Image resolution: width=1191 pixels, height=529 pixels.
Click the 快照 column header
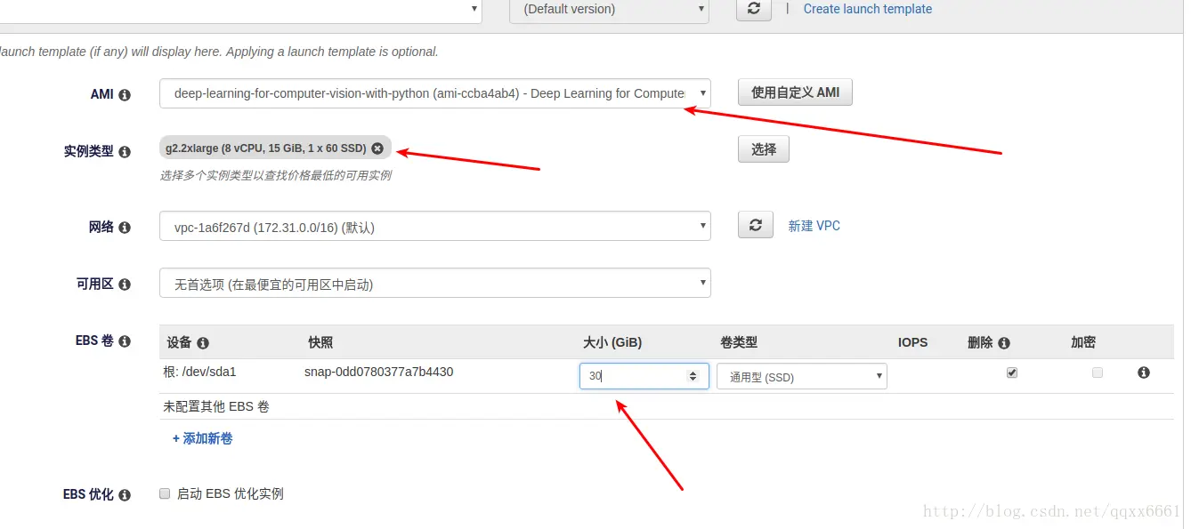coord(320,342)
